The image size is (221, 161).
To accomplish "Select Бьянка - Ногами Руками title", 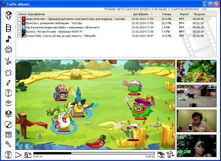I will coord(54,31).
